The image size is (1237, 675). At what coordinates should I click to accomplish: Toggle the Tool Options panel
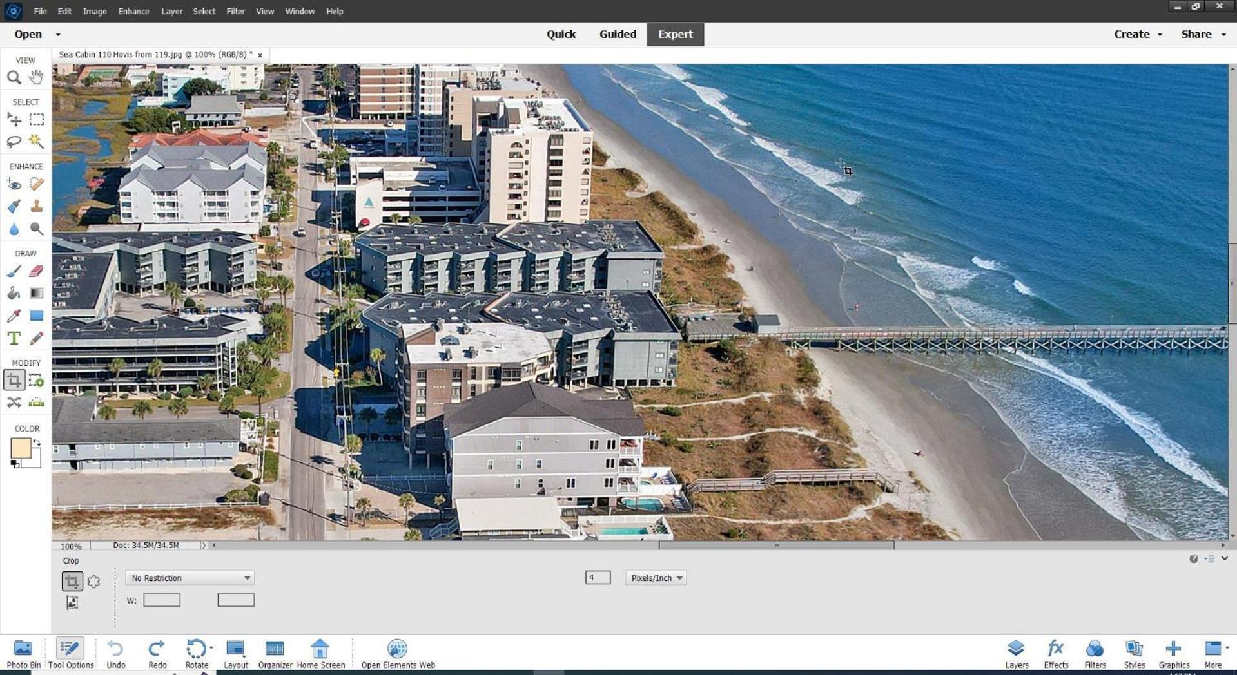click(71, 654)
